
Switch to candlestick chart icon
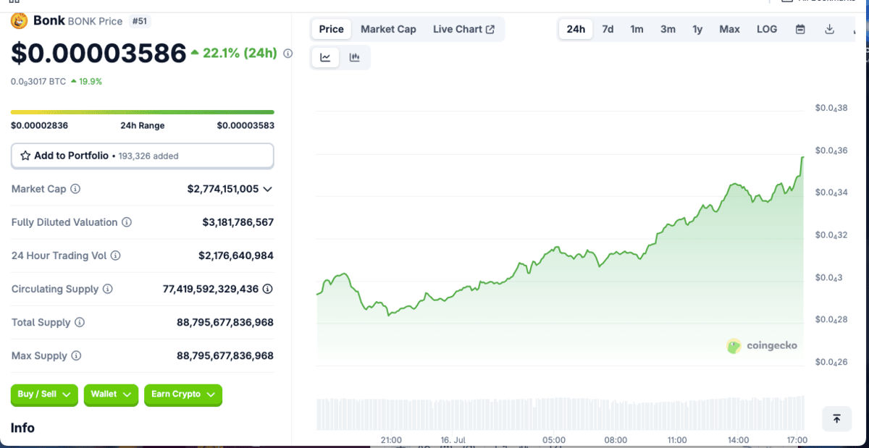(354, 58)
